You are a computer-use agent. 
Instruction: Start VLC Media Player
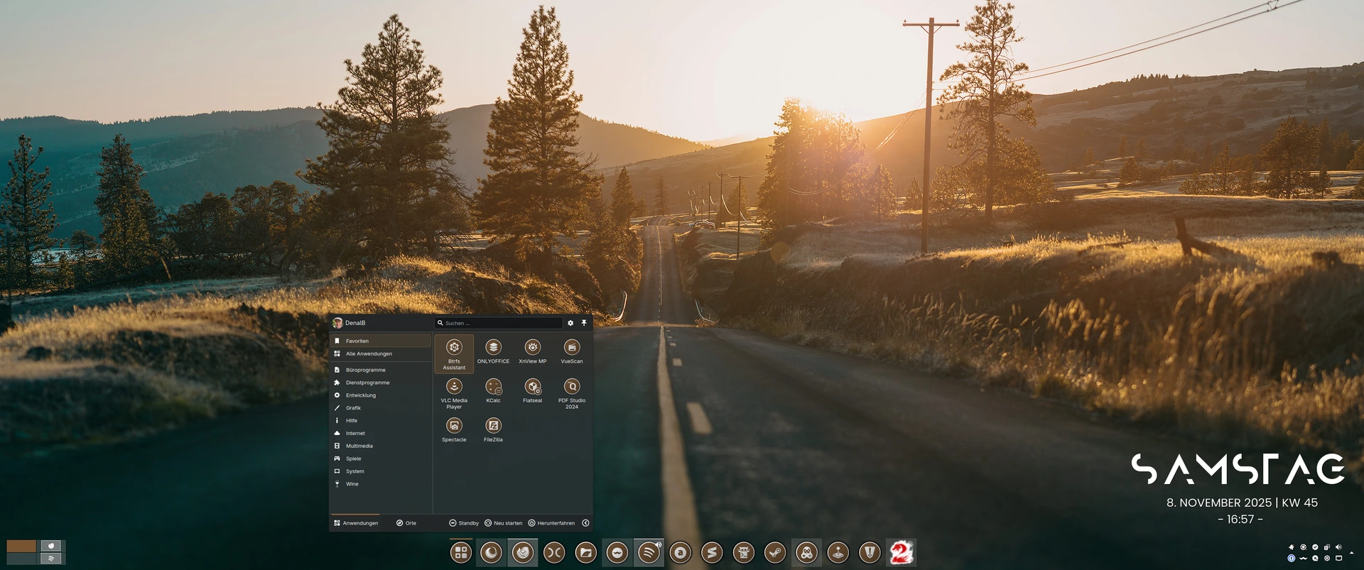[x=454, y=391]
